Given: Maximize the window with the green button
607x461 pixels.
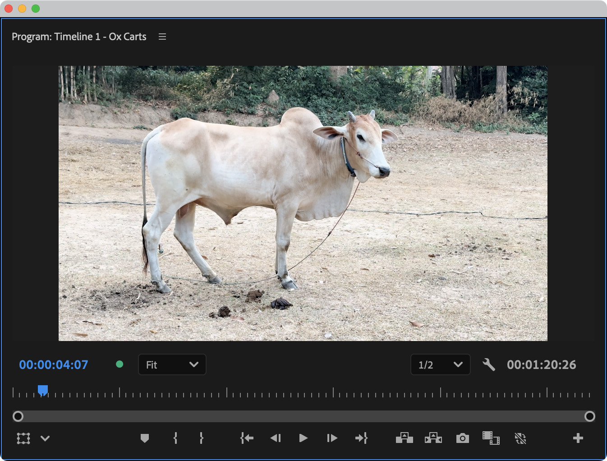Looking at the screenshot, I should (36, 9).
